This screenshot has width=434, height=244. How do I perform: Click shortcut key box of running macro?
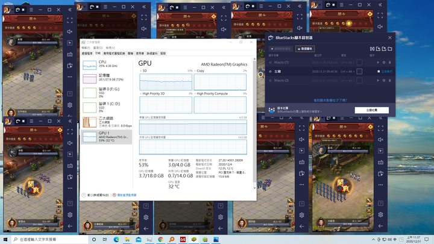tap(359, 71)
